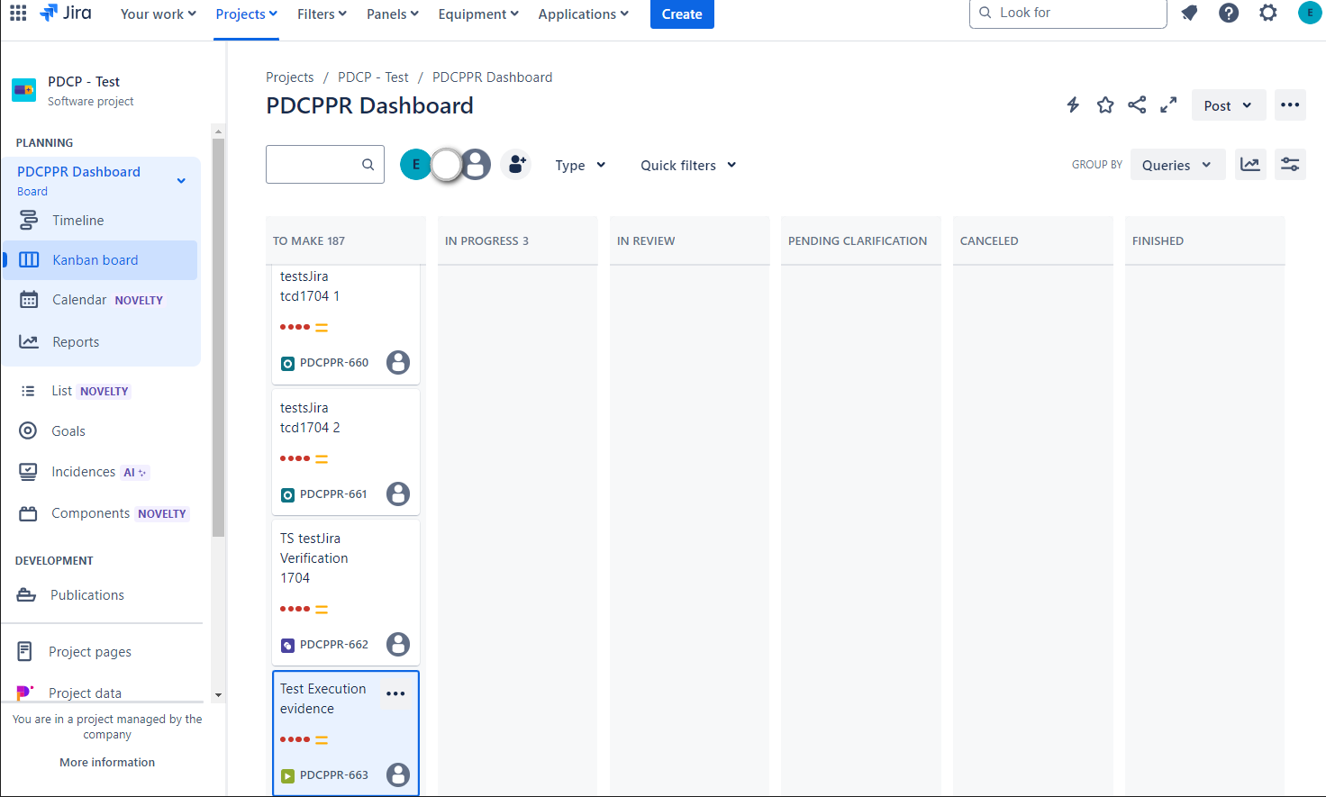Change grouping via the Queries dropdown
Image resolution: width=1326 pixels, height=797 pixels.
1177,164
